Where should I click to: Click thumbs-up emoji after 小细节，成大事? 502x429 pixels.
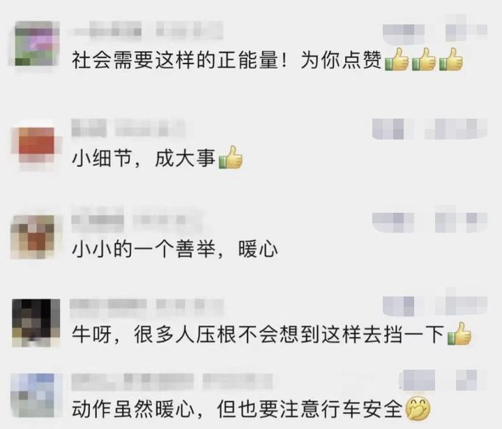click(x=230, y=158)
